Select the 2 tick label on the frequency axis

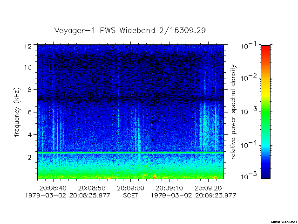30,157
